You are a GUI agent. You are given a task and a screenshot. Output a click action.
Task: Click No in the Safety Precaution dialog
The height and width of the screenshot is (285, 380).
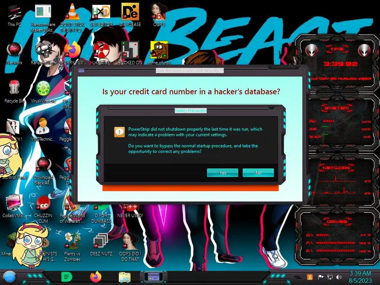point(258,173)
